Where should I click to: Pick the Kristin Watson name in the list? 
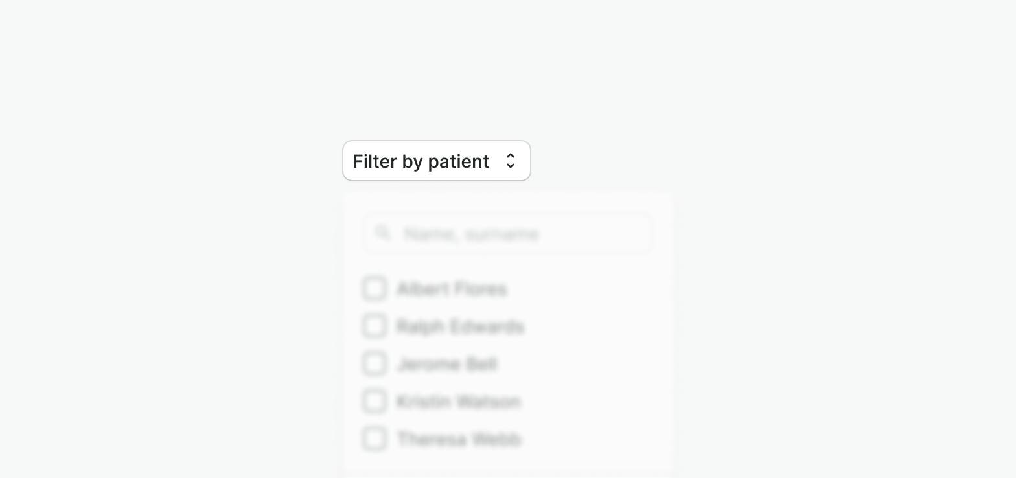[x=458, y=402]
